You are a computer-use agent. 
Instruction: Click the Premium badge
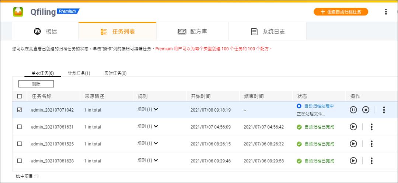pyautogui.click(x=68, y=11)
